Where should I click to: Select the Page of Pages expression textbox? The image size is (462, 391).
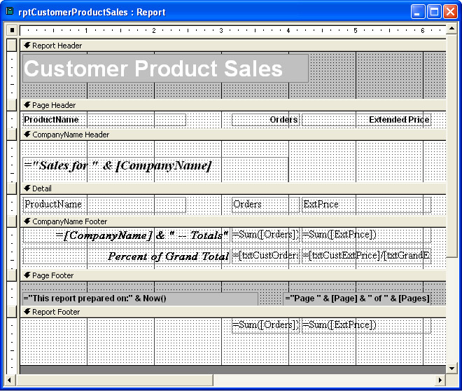click(x=357, y=299)
